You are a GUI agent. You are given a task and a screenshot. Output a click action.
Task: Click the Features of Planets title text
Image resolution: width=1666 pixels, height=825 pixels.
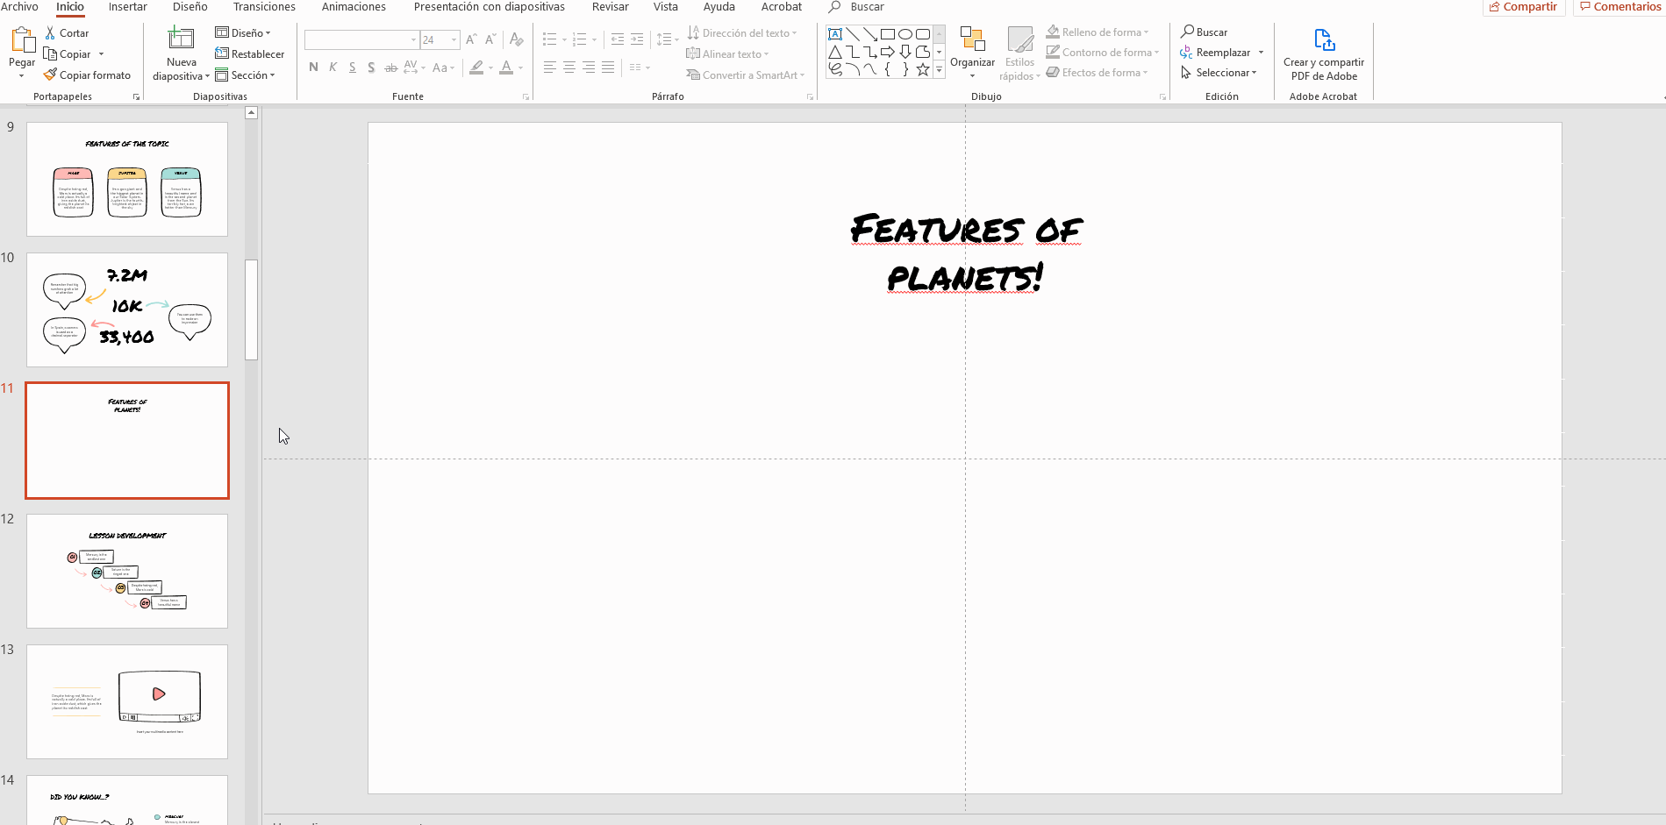(965, 253)
